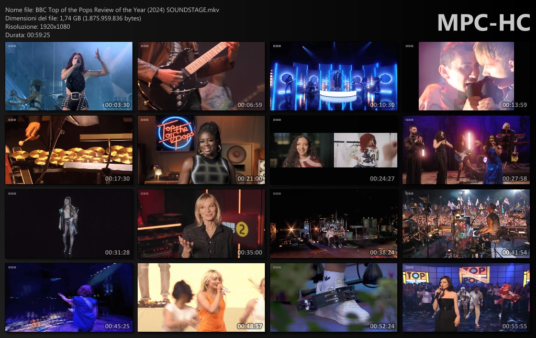Select the cymbals thumbnail at 00:17:30
Screen dimensions: 536x338
pos(69,150)
